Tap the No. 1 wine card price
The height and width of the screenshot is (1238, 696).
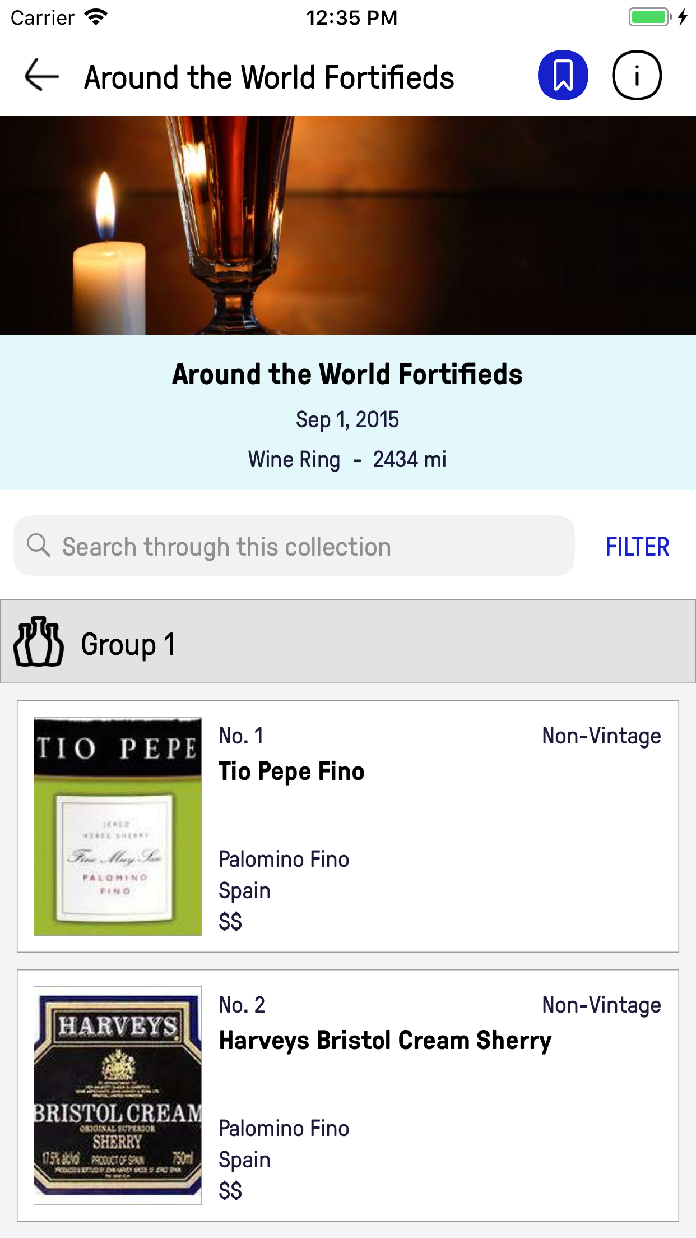tap(230, 922)
